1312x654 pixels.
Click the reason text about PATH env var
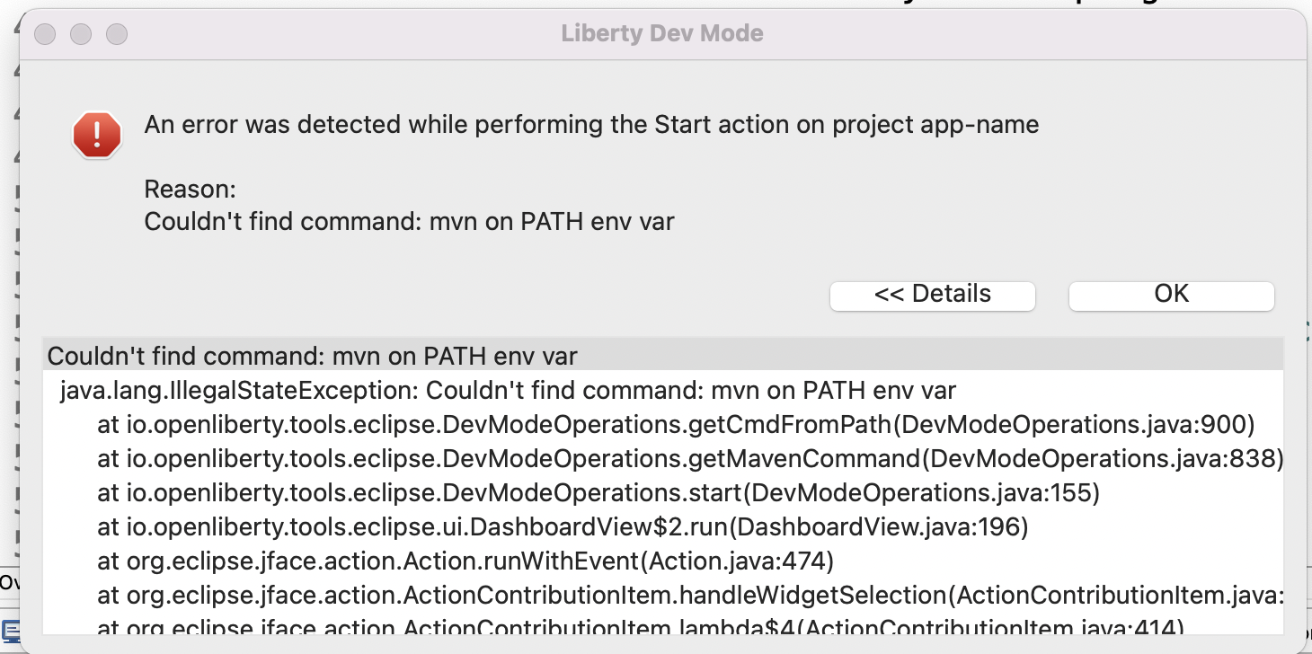(409, 221)
